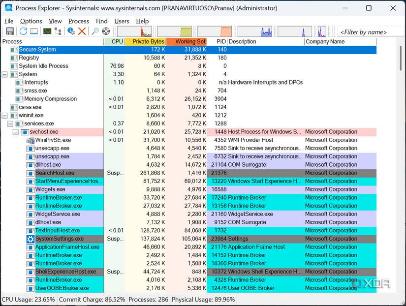The height and width of the screenshot is (306, 406).
Task: Click the 261,868 K private bytes value
Action: [x=153, y=173]
